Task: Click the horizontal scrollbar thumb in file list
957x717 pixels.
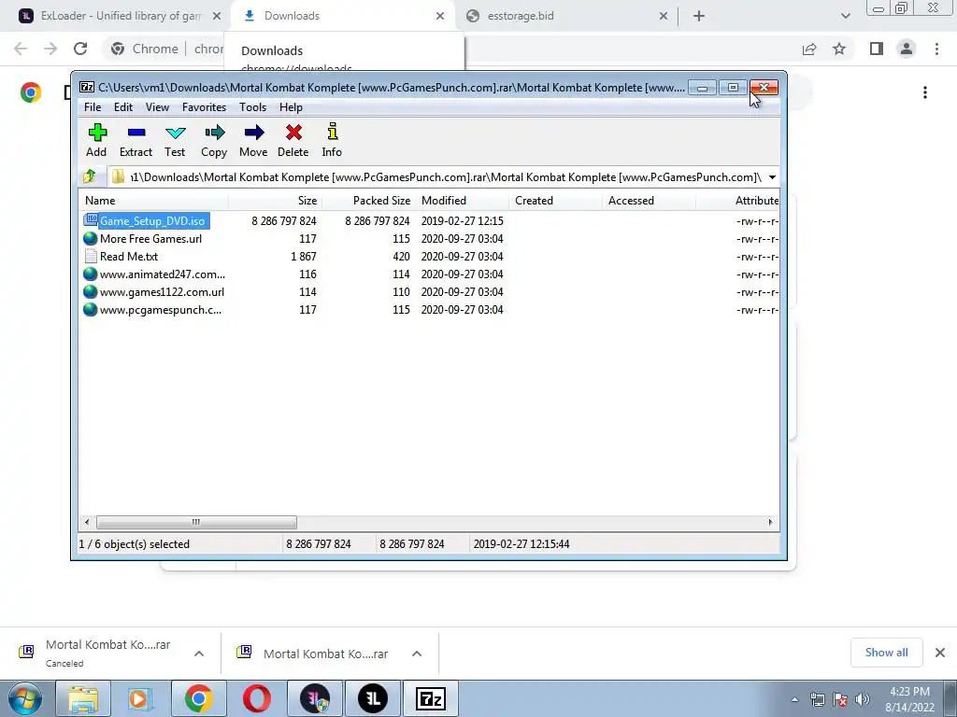Action: [196, 522]
